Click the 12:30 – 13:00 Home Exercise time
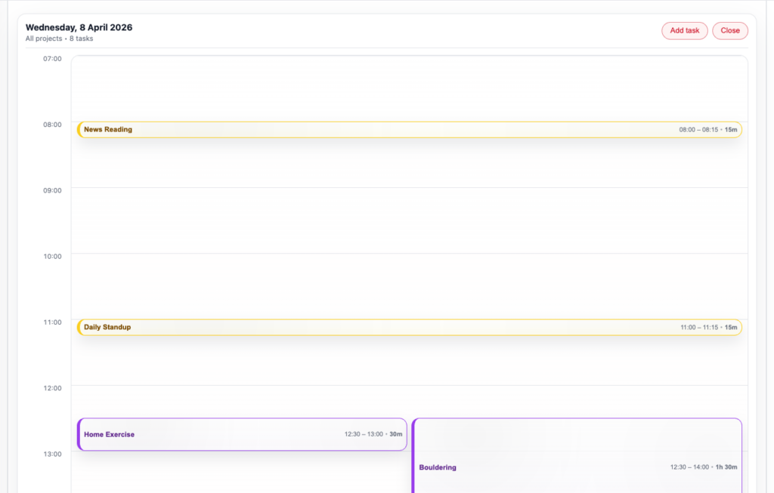 (364, 435)
